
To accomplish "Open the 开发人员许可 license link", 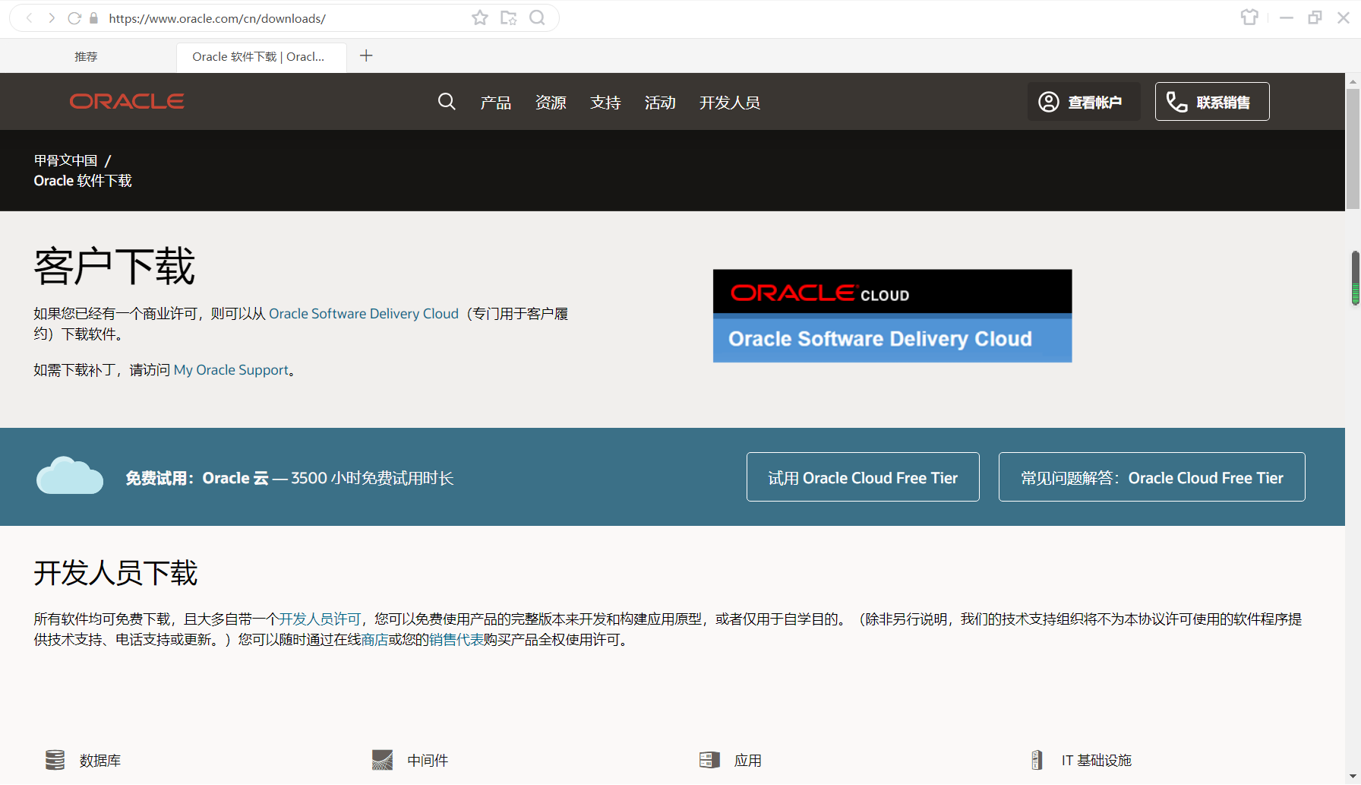I will coord(320,619).
